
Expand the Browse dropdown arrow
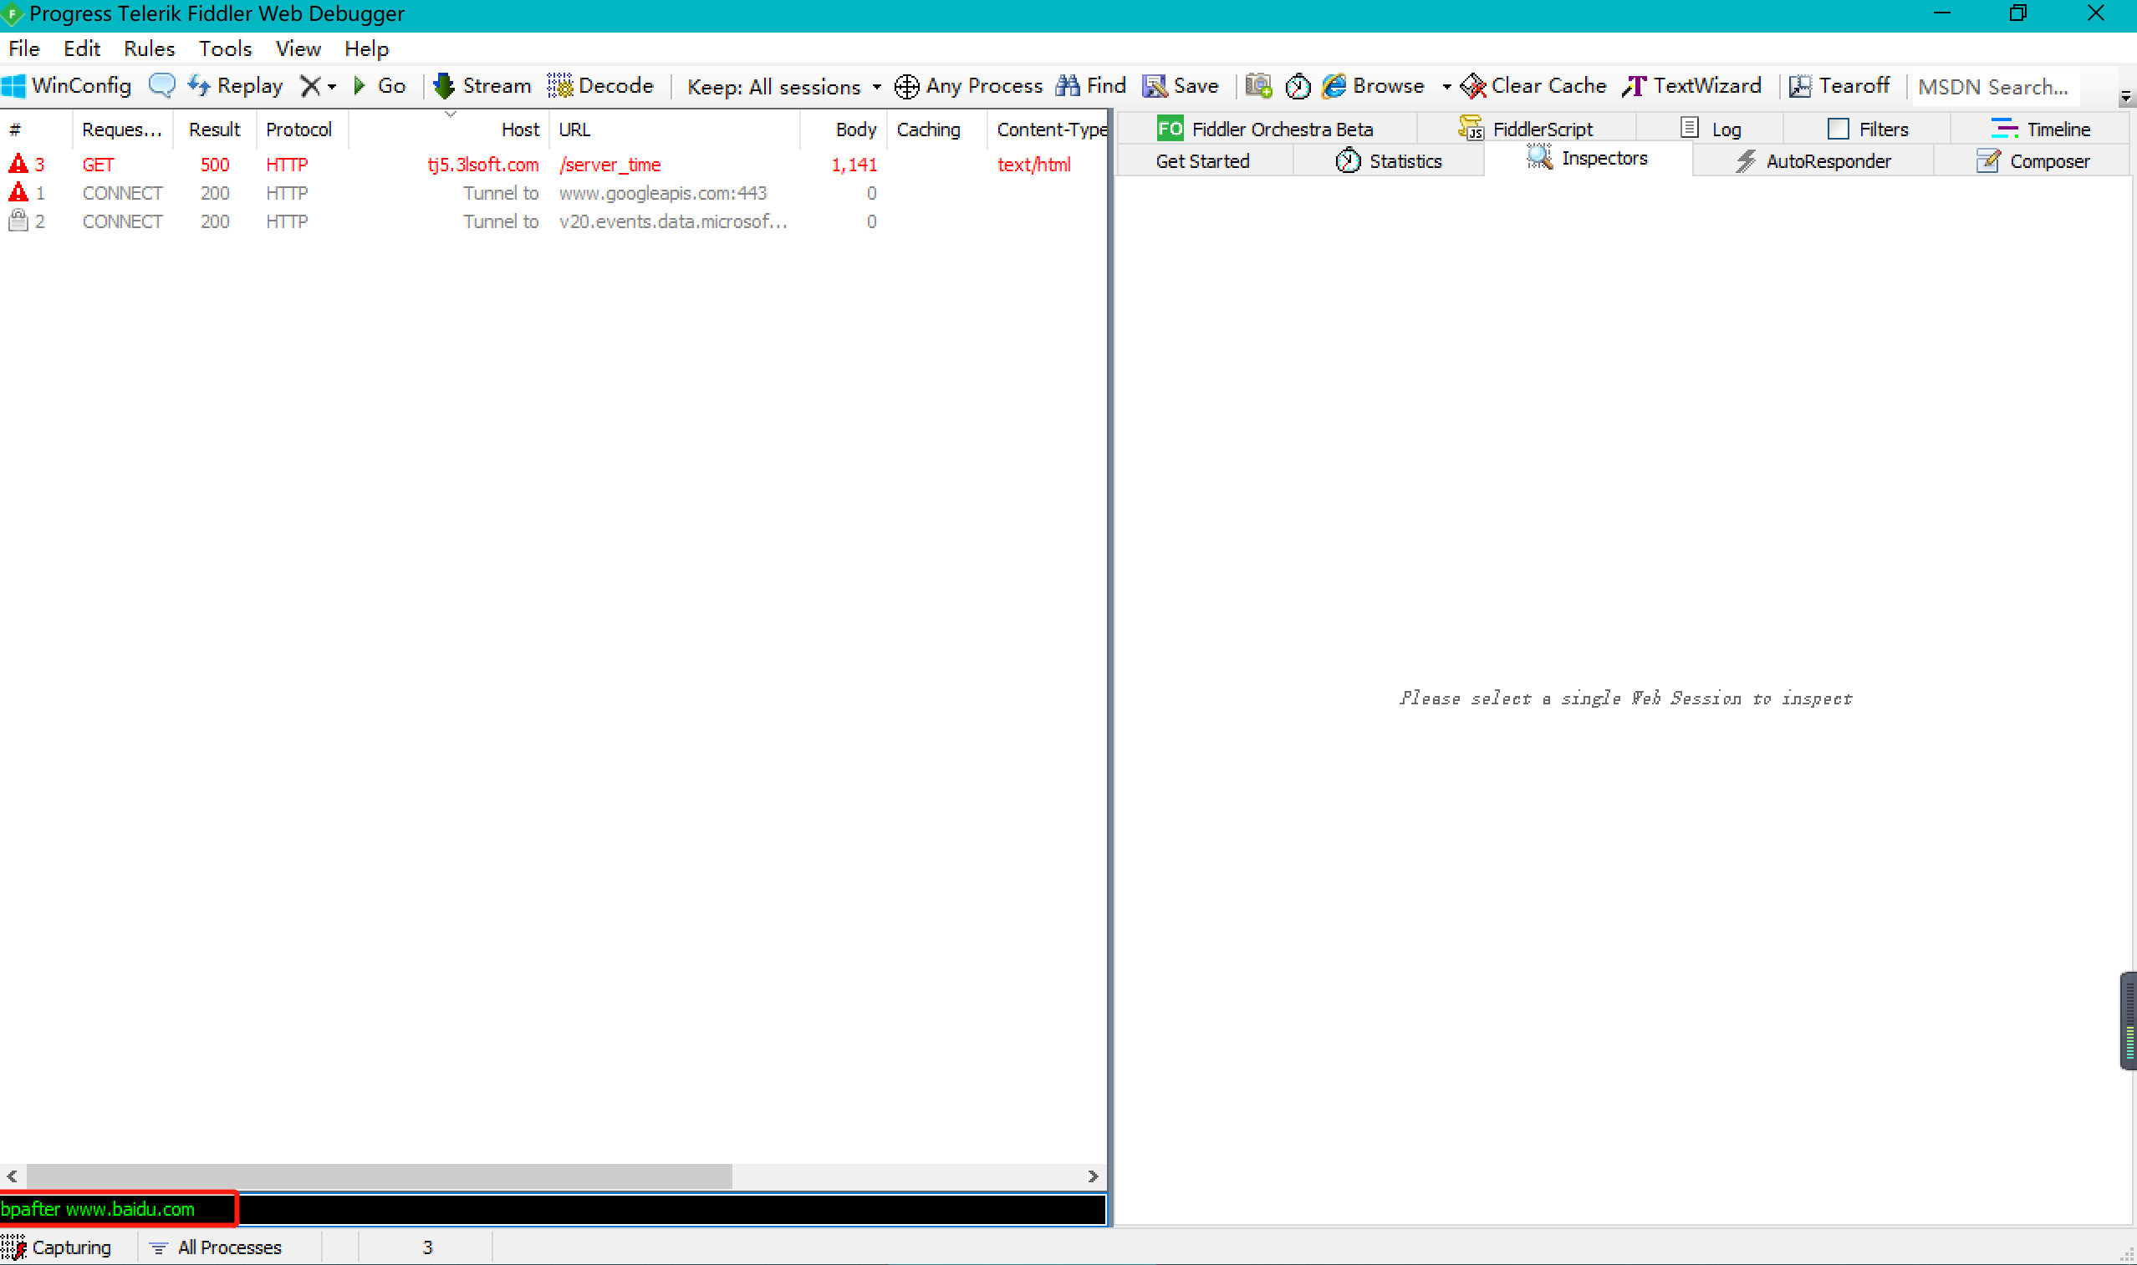pyautogui.click(x=1446, y=87)
